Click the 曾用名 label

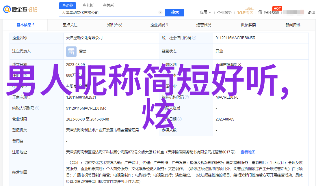(x=18, y=141)
